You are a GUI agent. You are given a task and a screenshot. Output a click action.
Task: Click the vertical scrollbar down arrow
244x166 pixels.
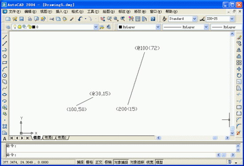(x=232, y=133)
